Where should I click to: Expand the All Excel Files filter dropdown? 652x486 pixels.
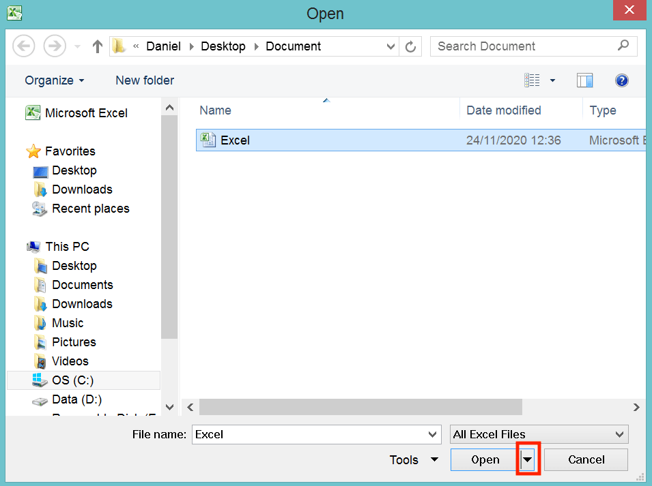coord(619,434)
